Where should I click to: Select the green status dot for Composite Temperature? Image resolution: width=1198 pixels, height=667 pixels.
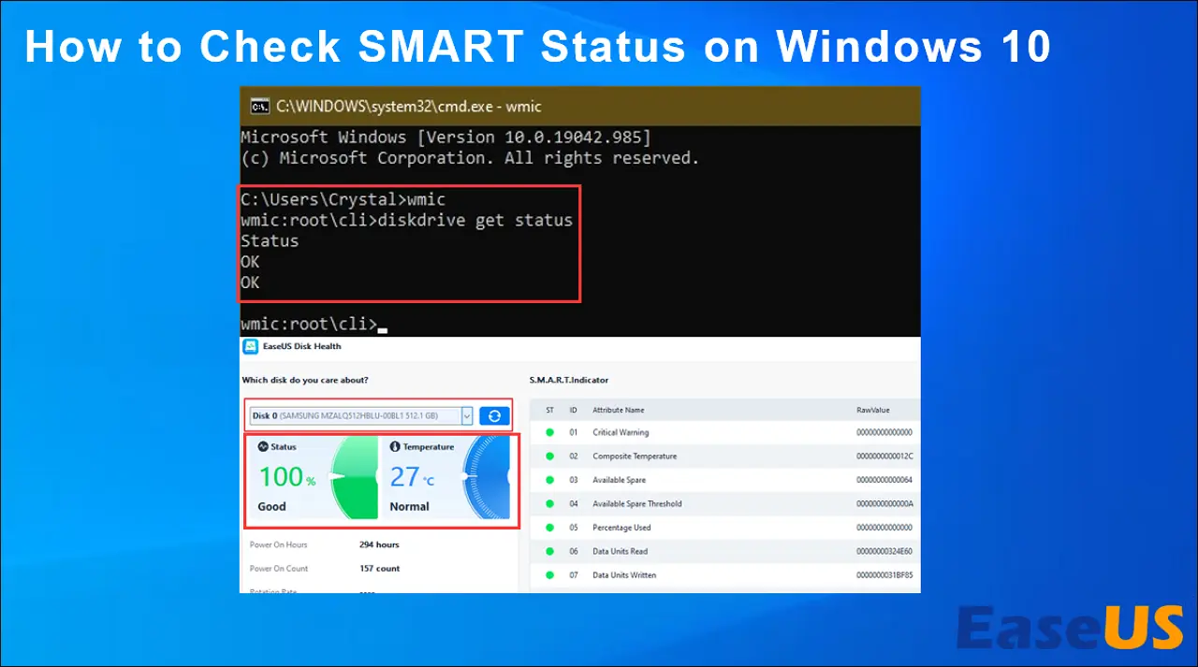pos(549,457)
